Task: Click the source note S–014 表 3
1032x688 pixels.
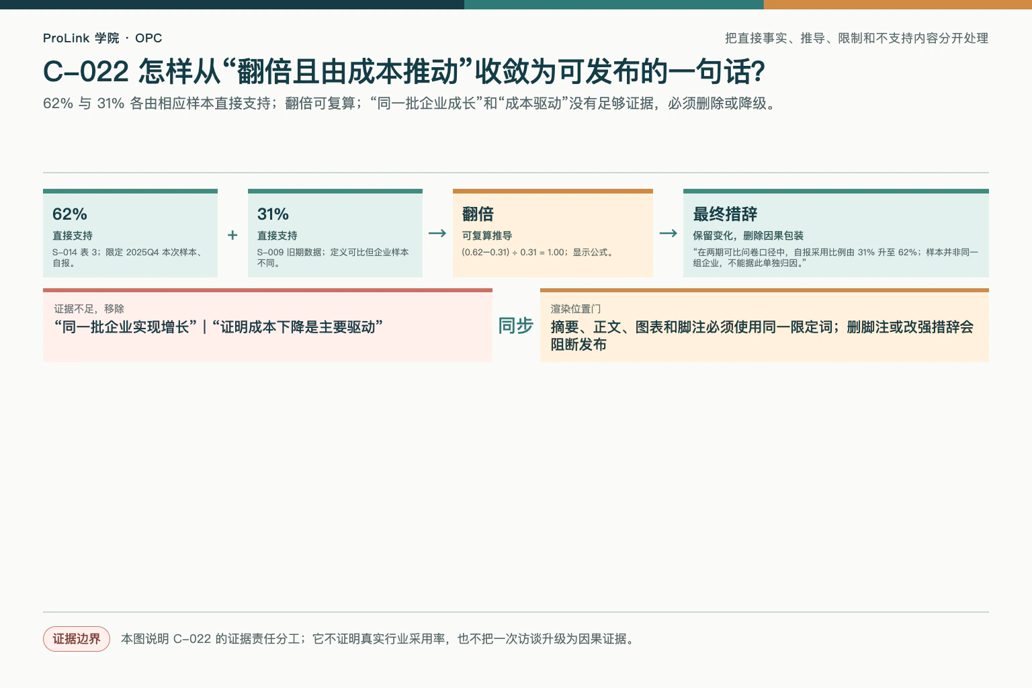Action: pyautogui.click(x=128, y=257)
